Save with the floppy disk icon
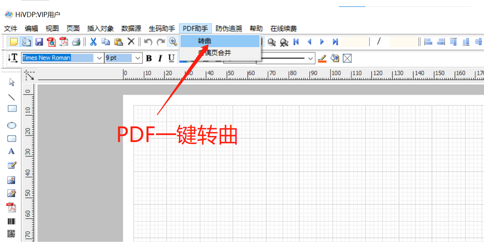Viewport: 484px width, 244px height. click(x=39, y=42)
